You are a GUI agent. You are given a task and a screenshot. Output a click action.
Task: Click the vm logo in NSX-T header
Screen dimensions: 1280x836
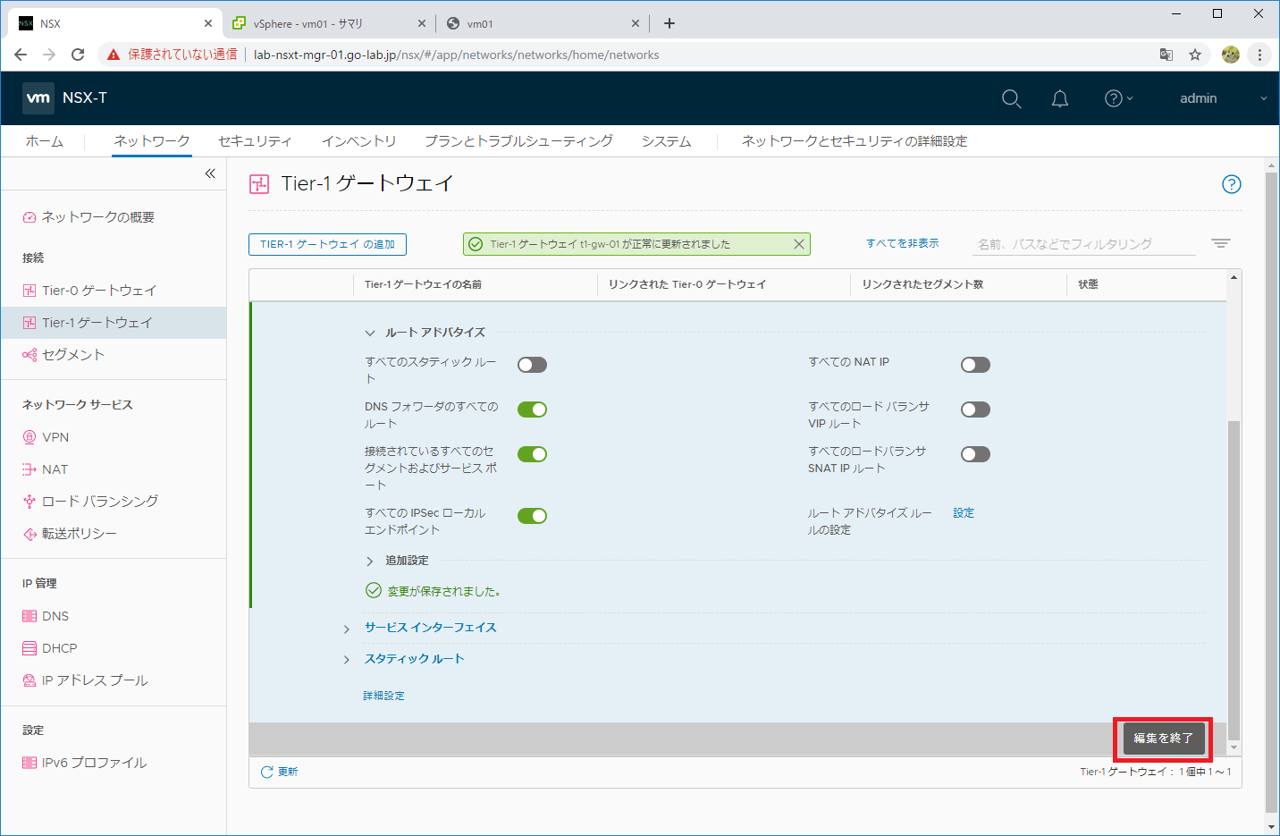coord(38,98)
